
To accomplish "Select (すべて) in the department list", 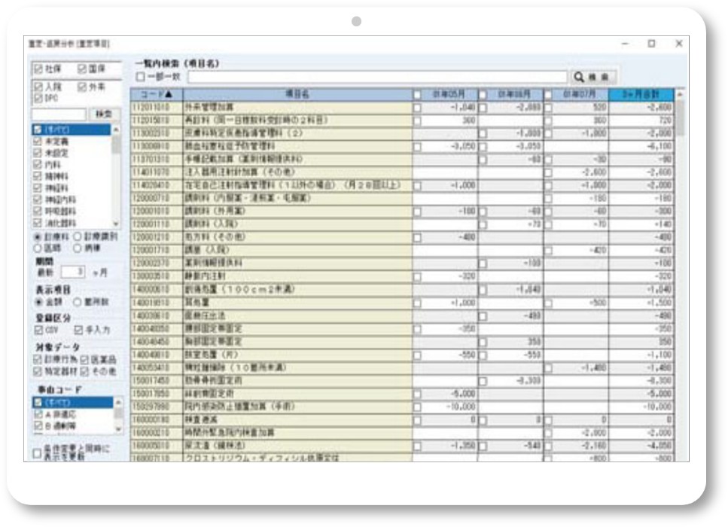I will tap(38, 129).
